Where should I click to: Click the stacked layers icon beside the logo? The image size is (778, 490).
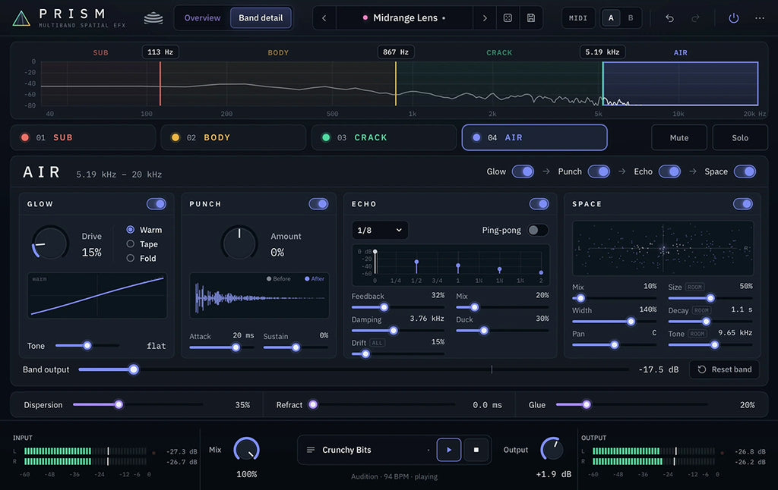tap(153, 18)
